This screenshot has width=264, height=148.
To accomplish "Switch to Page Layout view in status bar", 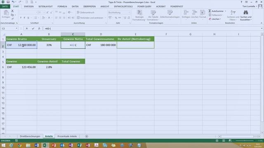I will 224,141.
